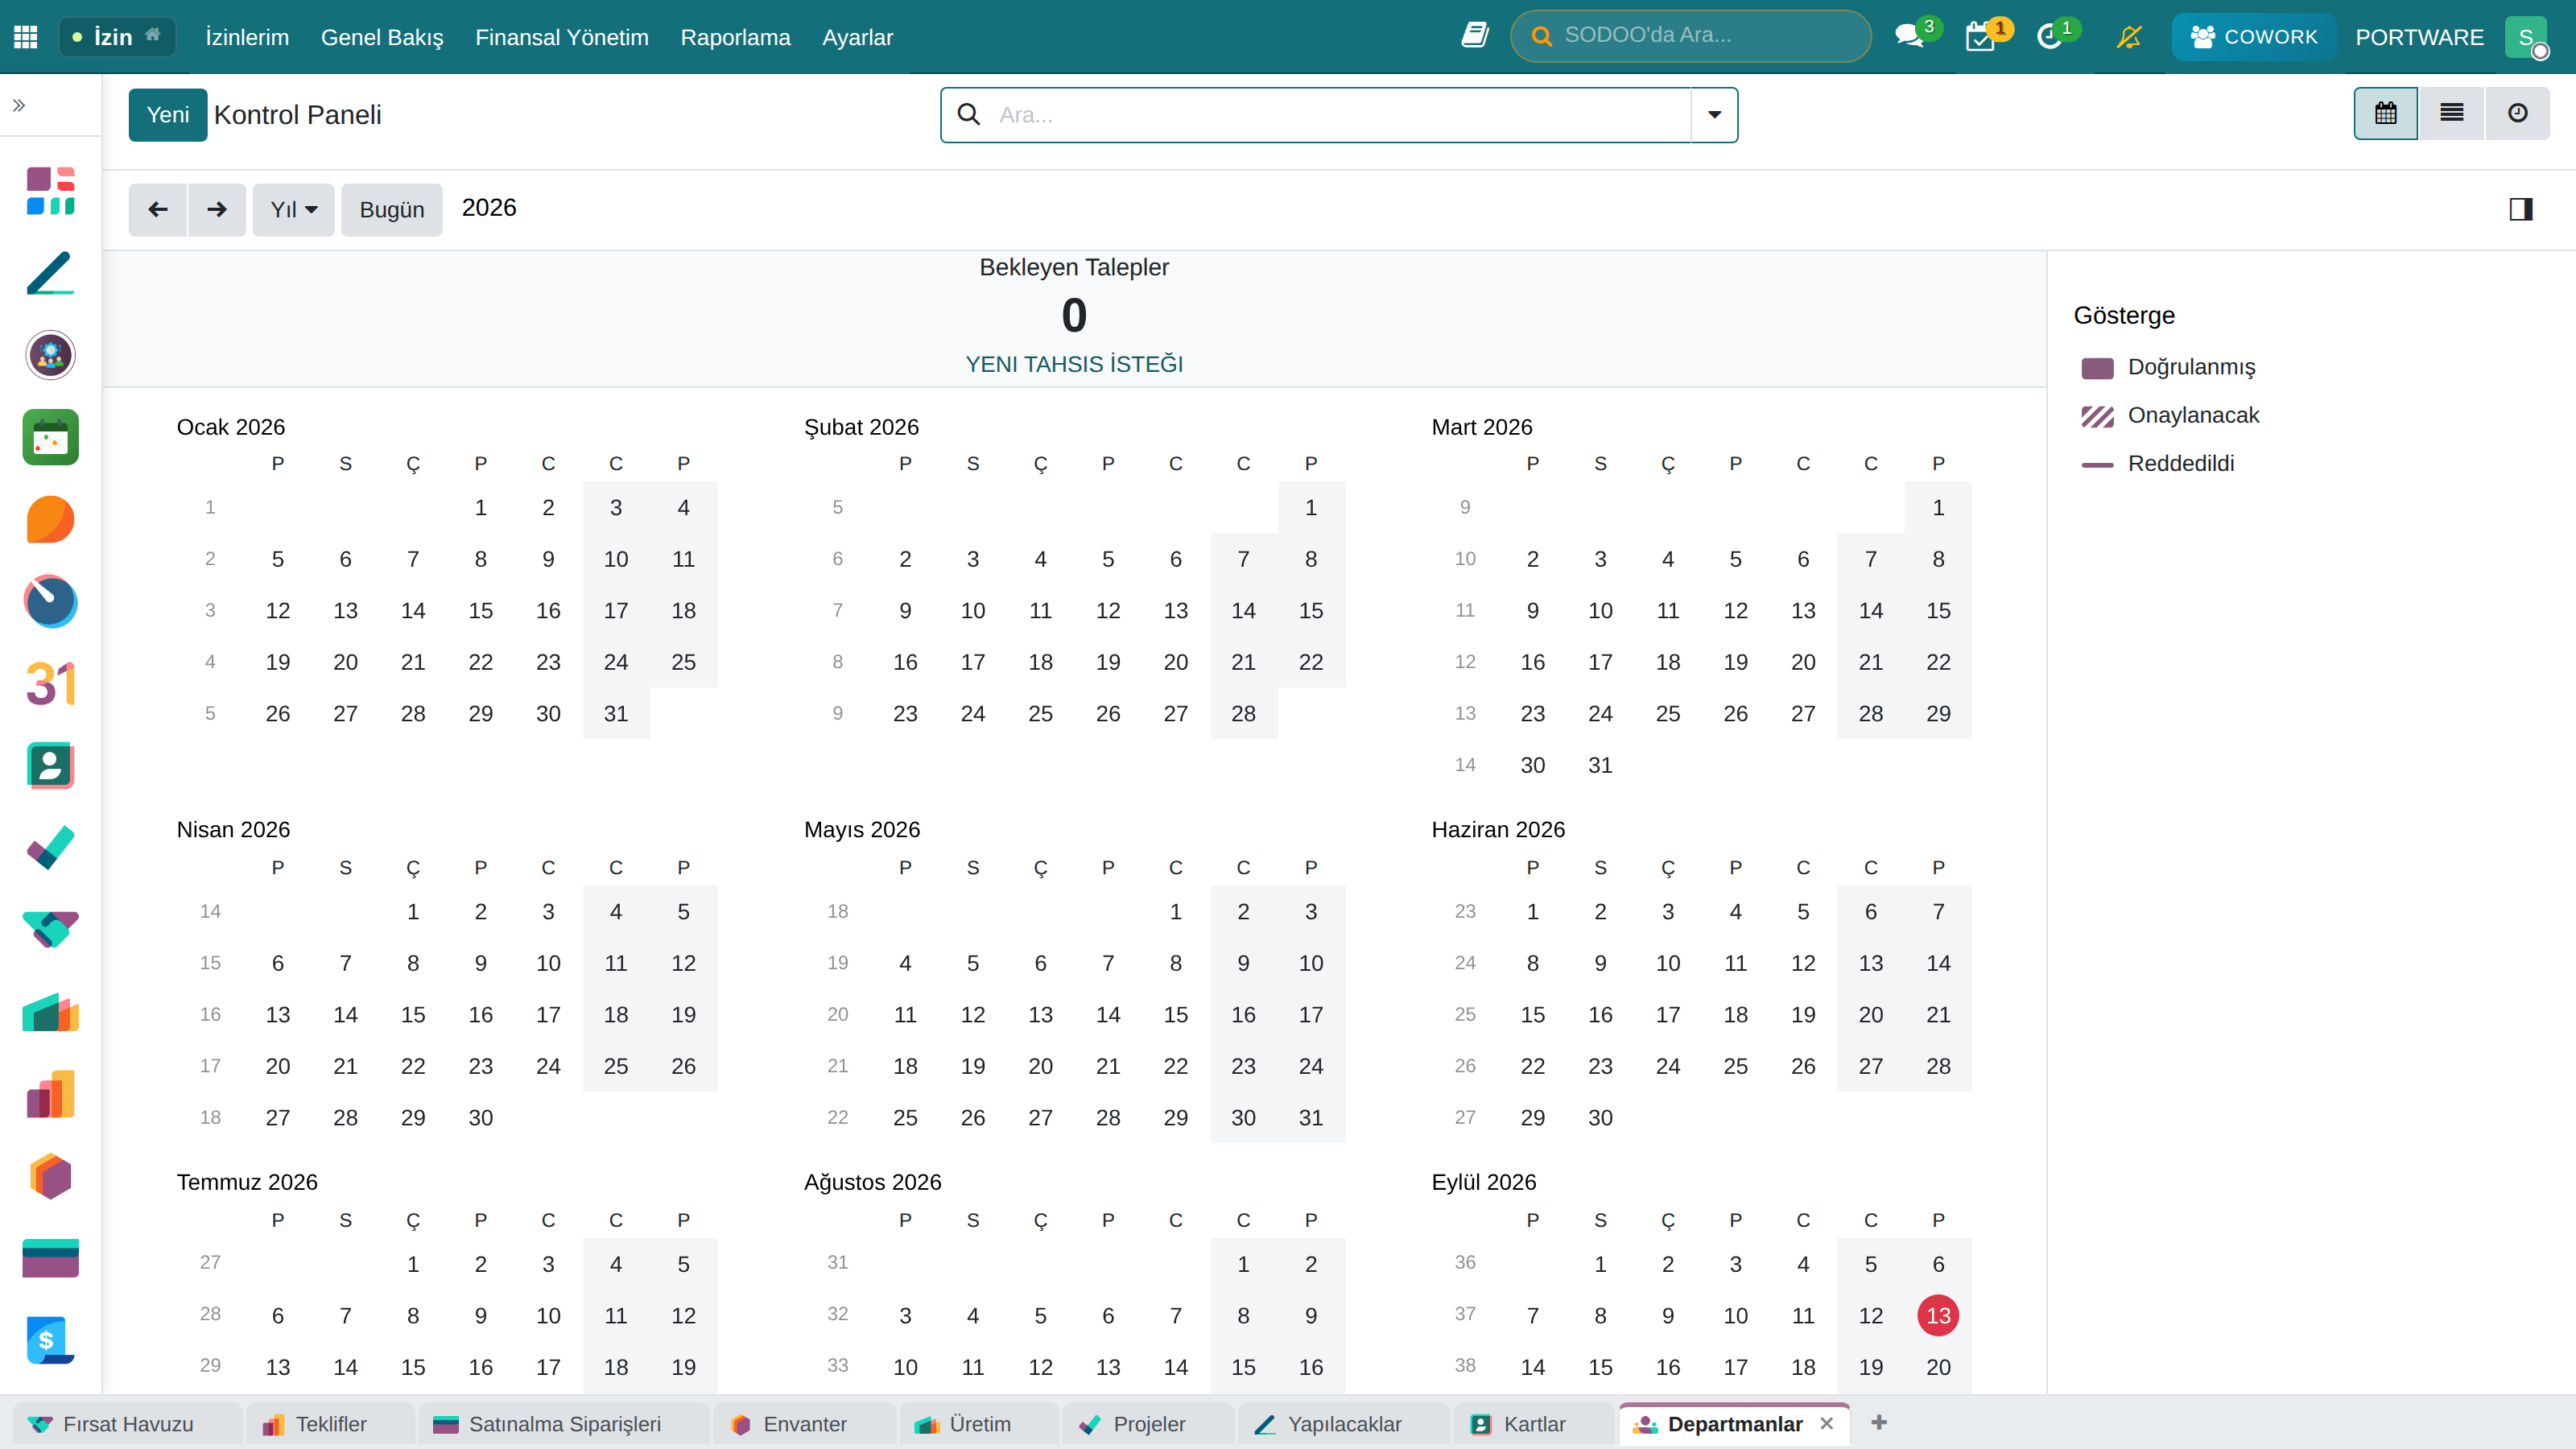Open the handshake CRM app in sidebar
2576x1449 pixels.
[50, 930]
